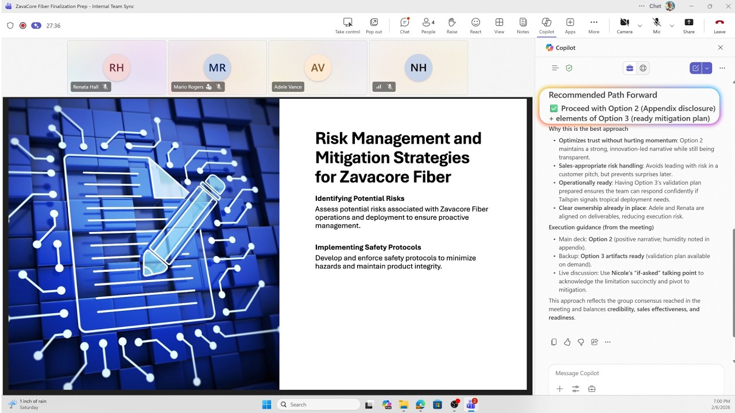Select Adele Vance's participant tile
This screenshot has height=413, width=735.
click(x=318, y=67)
